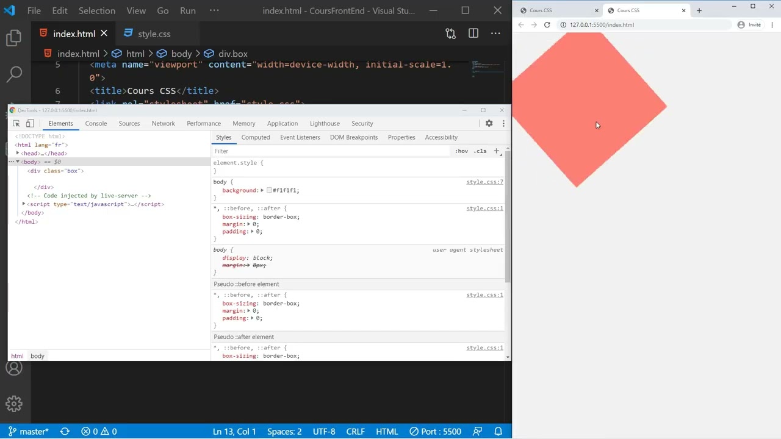This screenshot has height=439, width=781.
Task: Show errors and warnings count
Action: coord(99,432)
